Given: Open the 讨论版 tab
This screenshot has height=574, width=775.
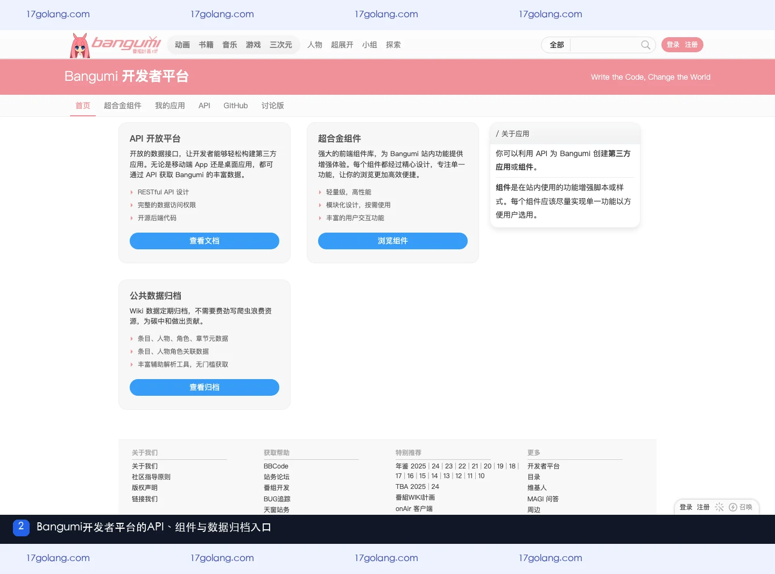Looking at the screenshot, I should pyautogui.click(x=272, y=106).
